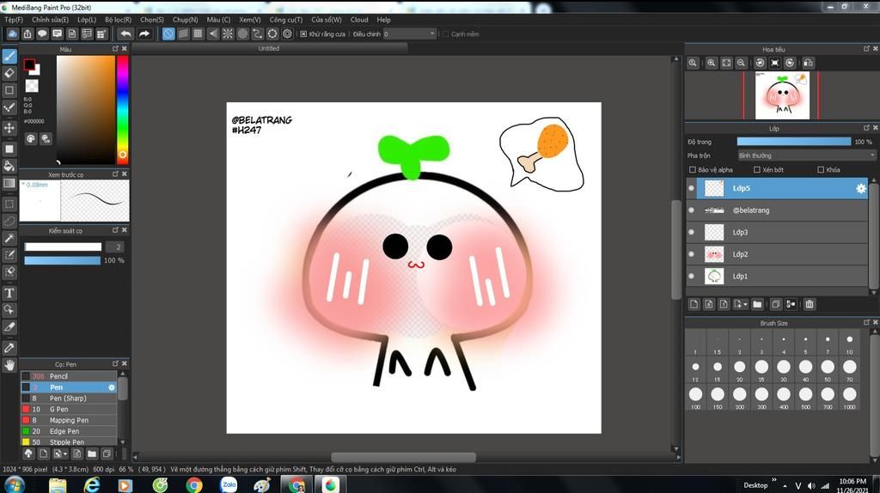Select the Magic Wand tool
880x493 pixels.
tap(9, 238)
